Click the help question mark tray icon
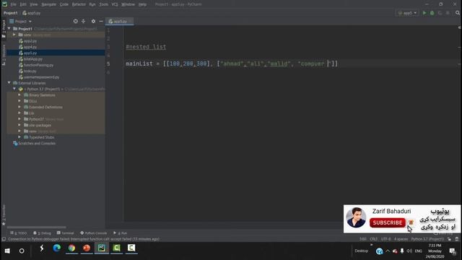This screenshot has width=462, height=260. (379, 251)
